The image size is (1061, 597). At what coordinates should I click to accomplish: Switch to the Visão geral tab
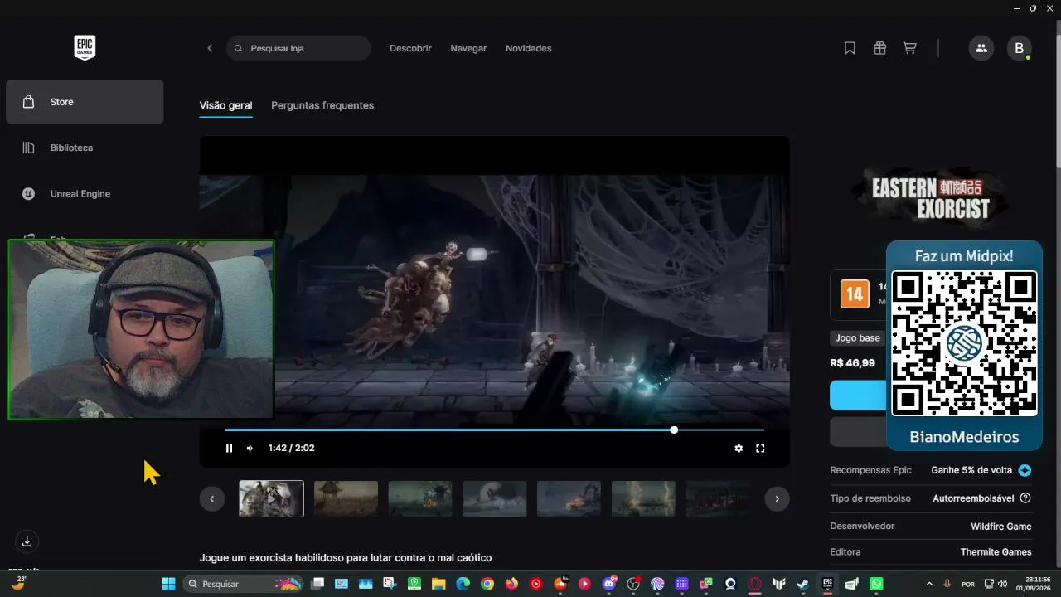point(225,105)
